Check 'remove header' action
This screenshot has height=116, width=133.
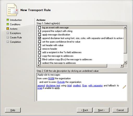click(40, 49)
